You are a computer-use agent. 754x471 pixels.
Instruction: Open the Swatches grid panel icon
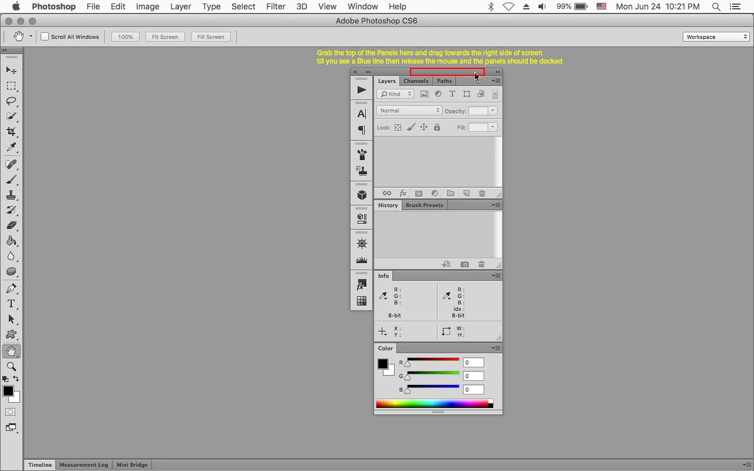click(362, 301)
